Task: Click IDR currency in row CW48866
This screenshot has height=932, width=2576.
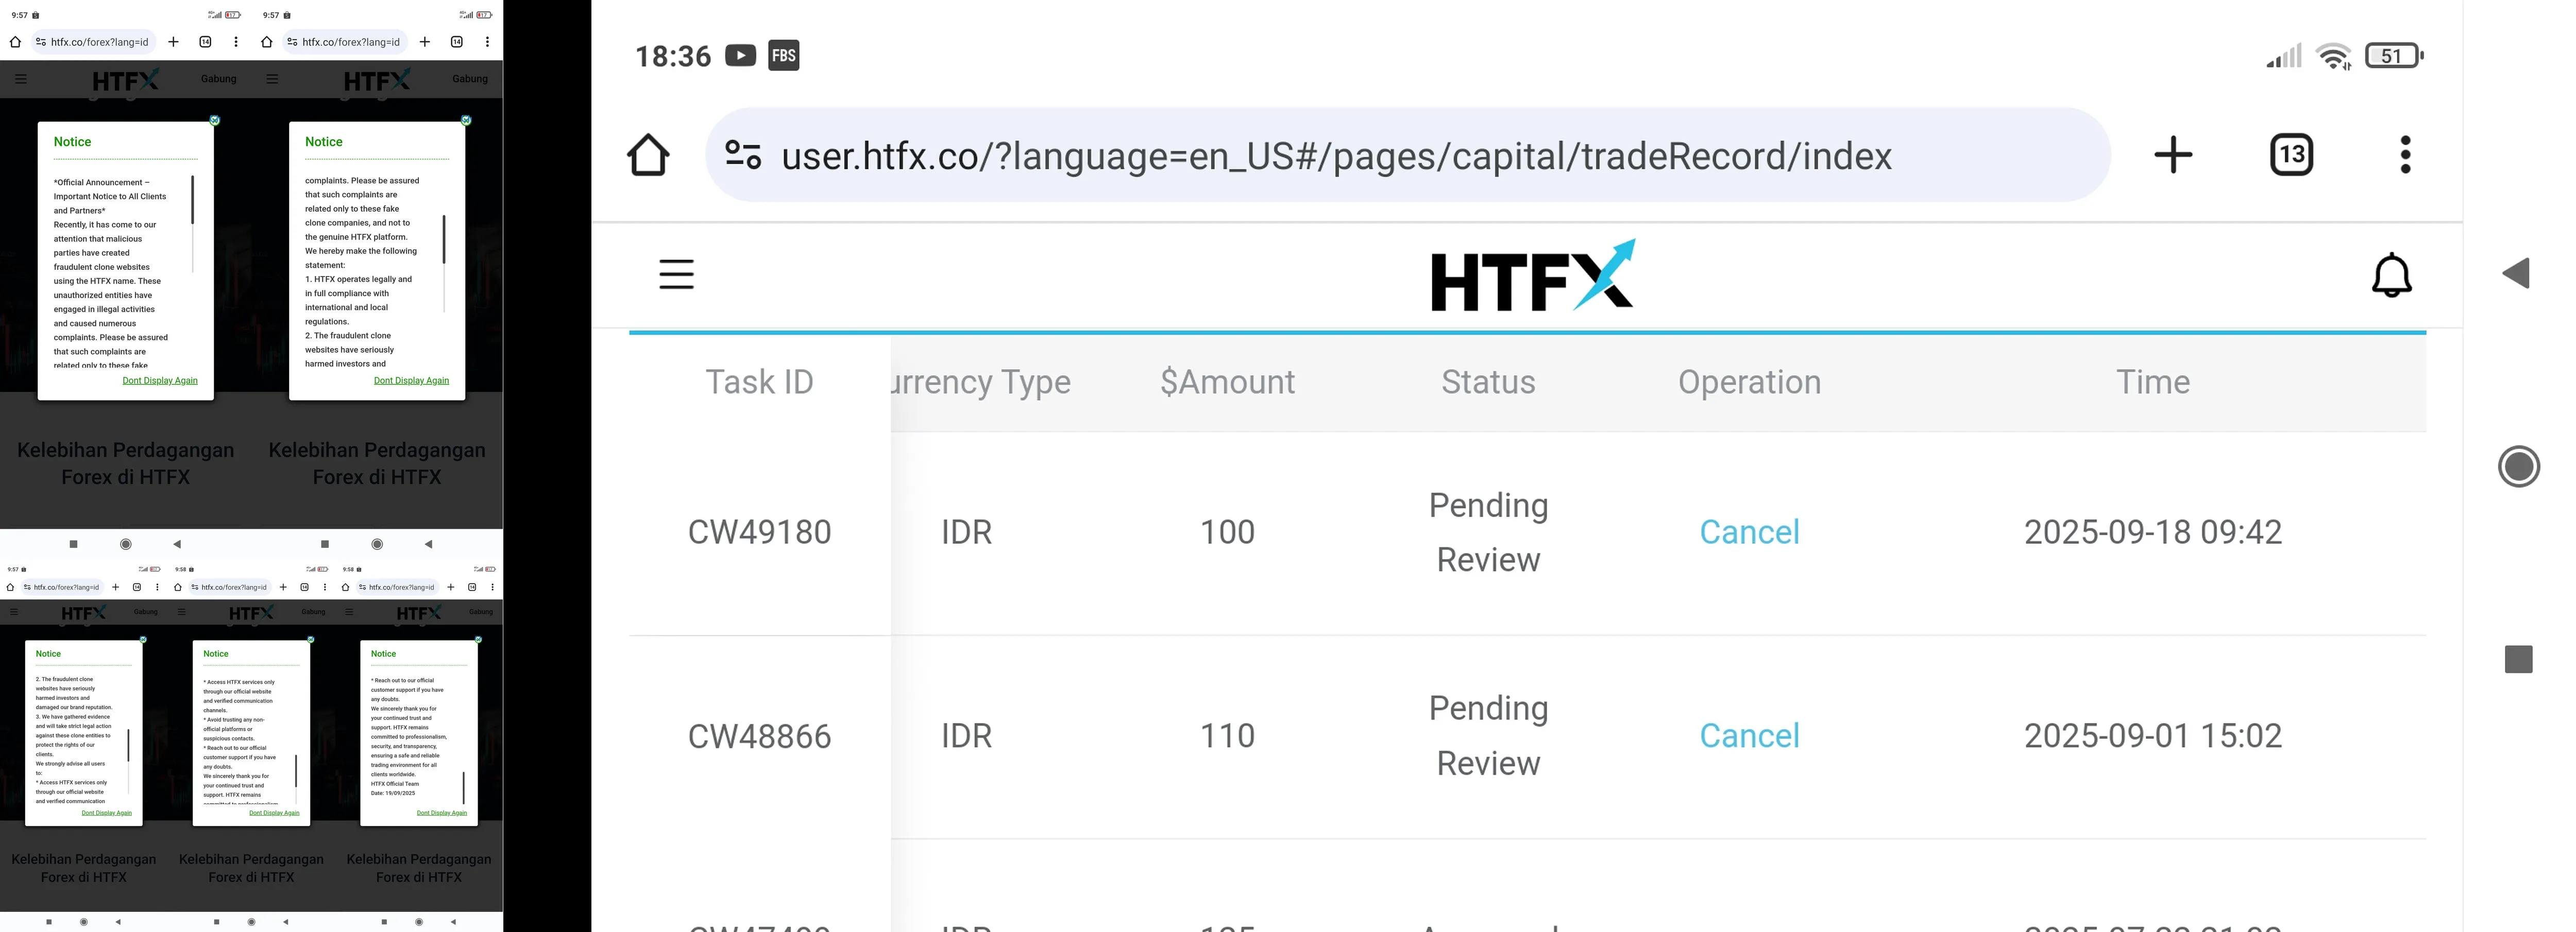Action: click(x=966, y=736)
